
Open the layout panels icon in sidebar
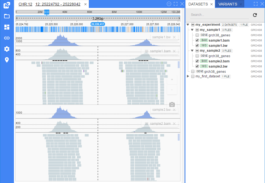tap(7, 27)
